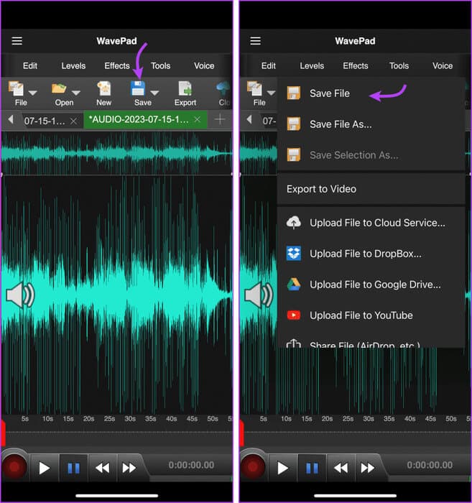Choose Save Selection As... menu option
Viewport: 472px width, 503px height.
tap(371, 155)
